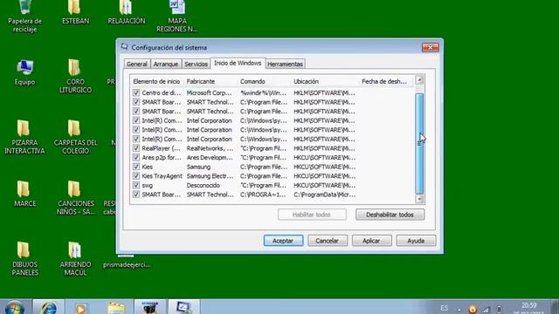Select the CORO LITÚRGICO folder
The width and height of the screenshot is (559, 314).
coord(75,77)
